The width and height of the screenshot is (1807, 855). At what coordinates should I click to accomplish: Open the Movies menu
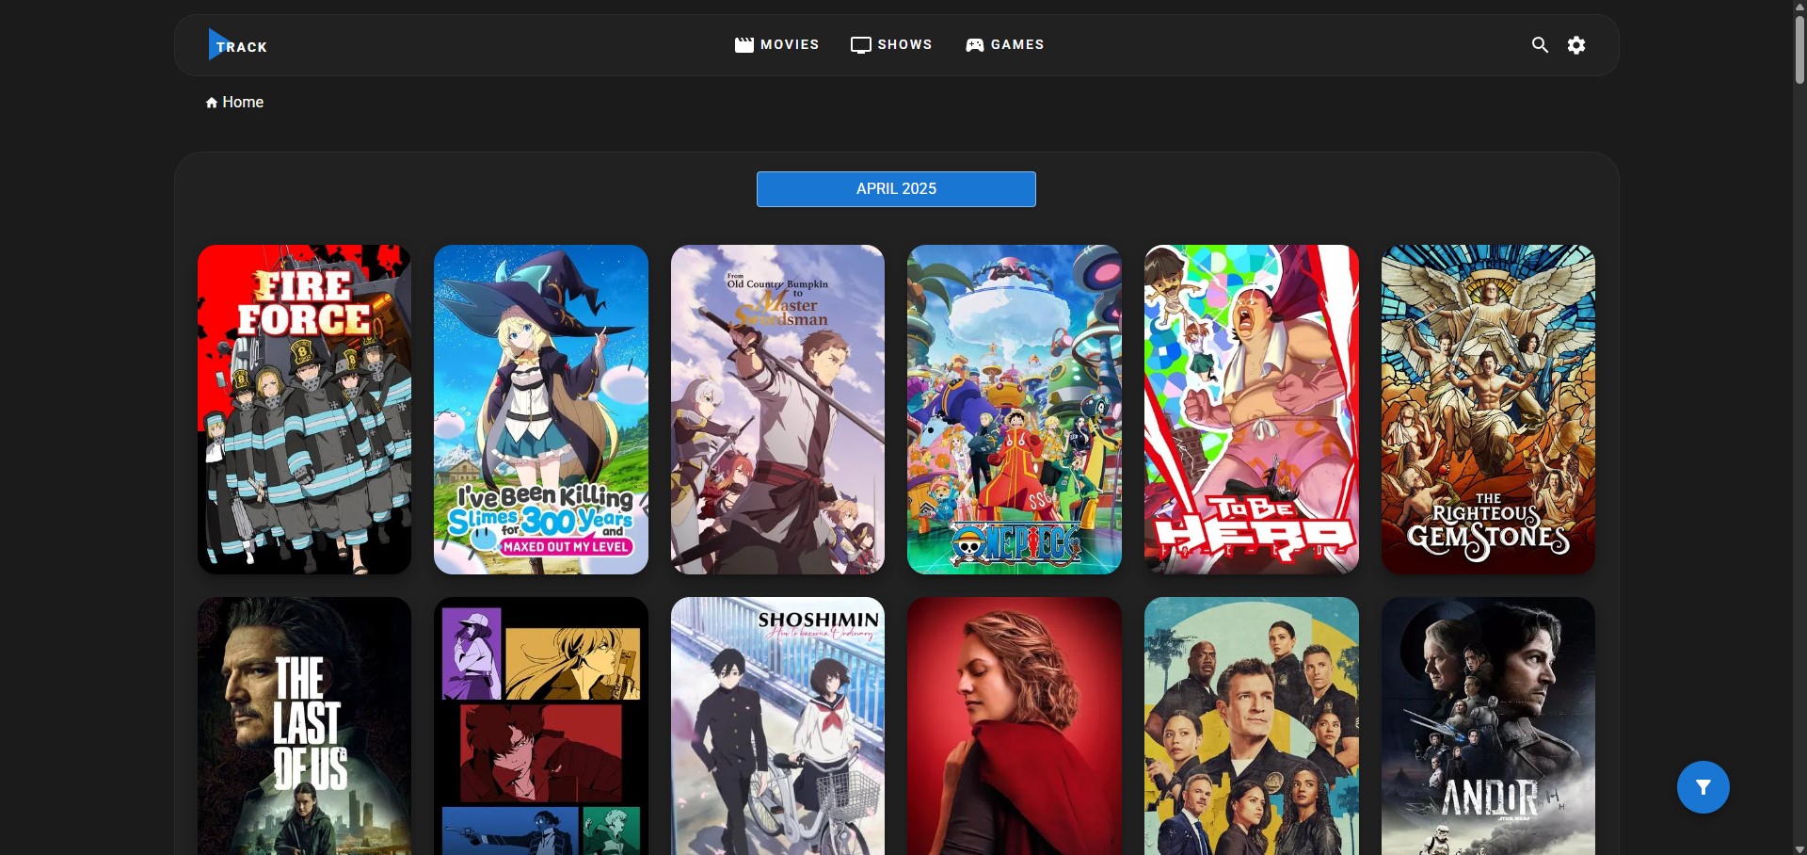click(776, 45)
